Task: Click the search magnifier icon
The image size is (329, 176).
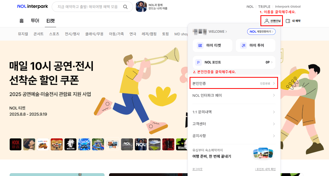Action: click(x=125, y=7)
